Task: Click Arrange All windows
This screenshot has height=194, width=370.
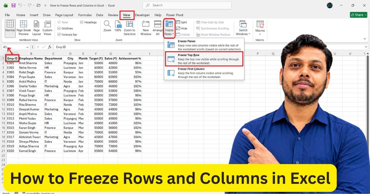Action: [x=158, y=28]
